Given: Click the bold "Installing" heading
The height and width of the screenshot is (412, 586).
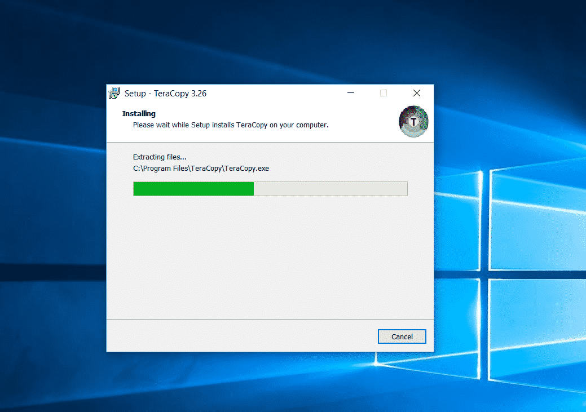Looking at the screenshot, I should pos(139,114).
